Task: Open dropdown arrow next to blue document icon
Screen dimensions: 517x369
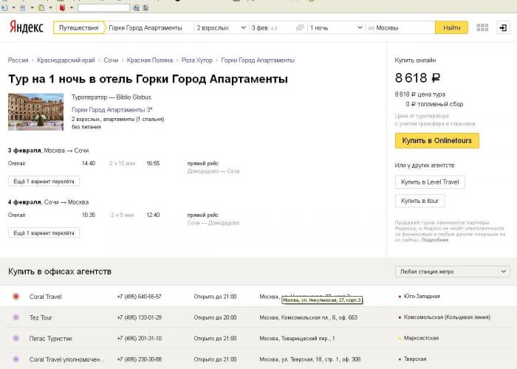Action: tap(32, 7)
